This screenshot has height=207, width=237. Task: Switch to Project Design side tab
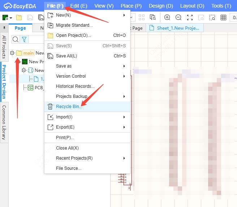(x=4, y=82)
